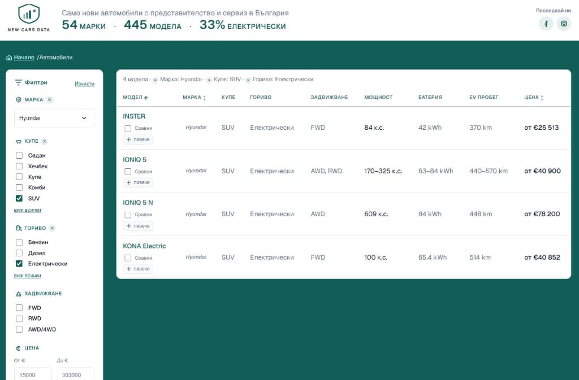
Task: Toggle Сравни checkbox for IONIQ 5
Action: [x=128, y=172]
